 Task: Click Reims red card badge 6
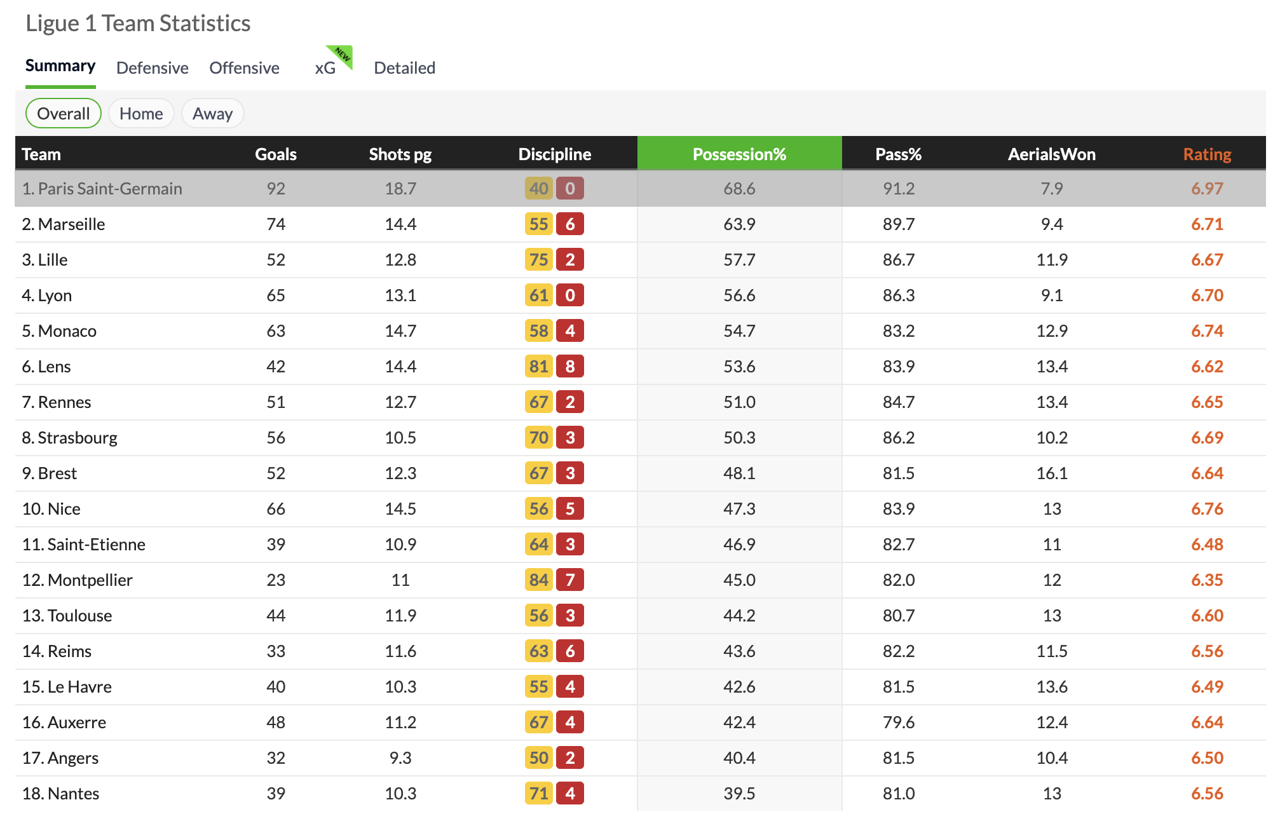tap(570, 651)
